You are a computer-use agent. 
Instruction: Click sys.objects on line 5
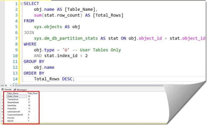point(48,27)
